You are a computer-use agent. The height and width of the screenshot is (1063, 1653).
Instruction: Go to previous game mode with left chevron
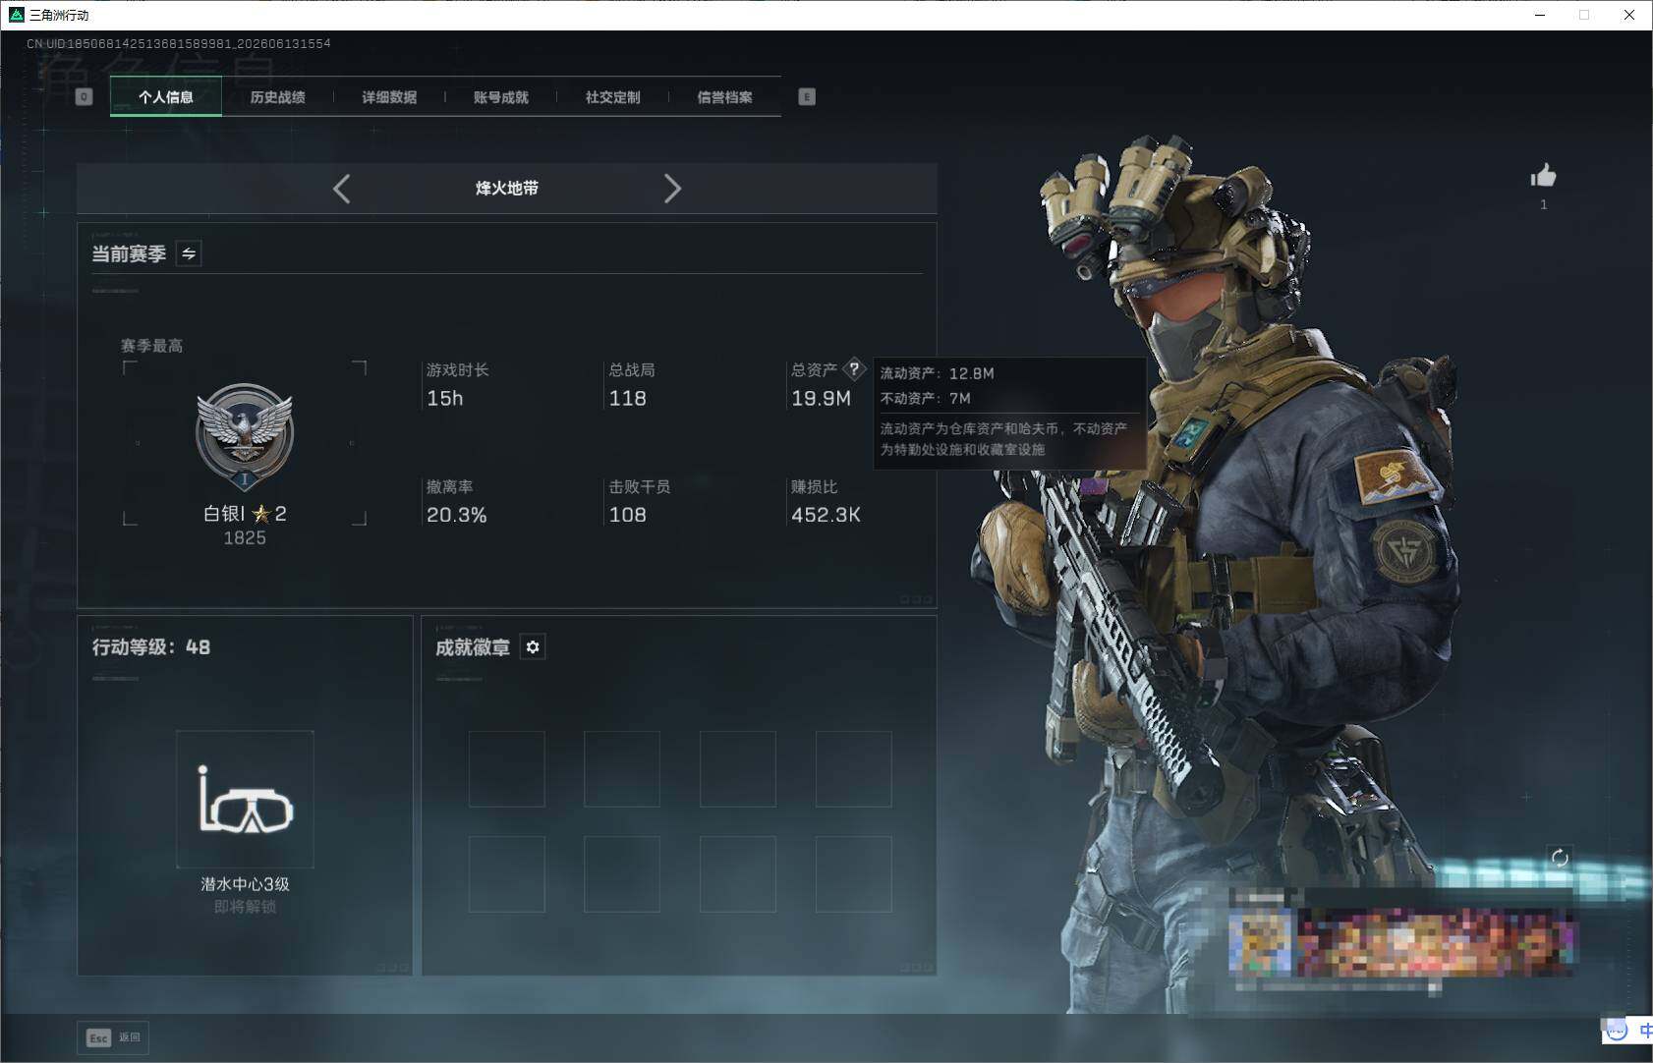click(x=341, y=189)
